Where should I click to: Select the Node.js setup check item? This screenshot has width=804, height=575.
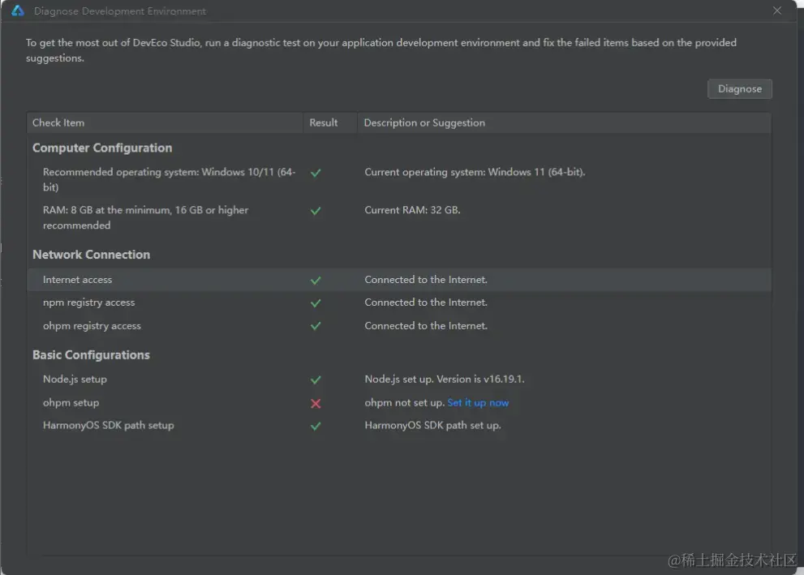pos(75,380)
